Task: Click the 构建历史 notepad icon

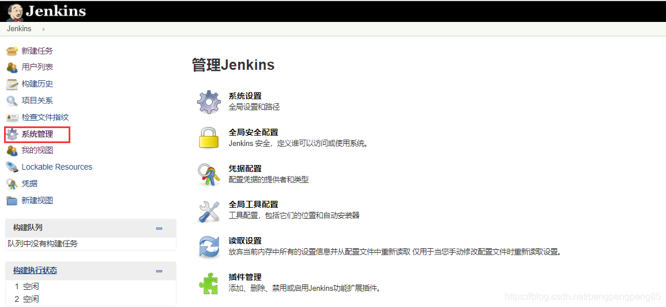Action: 12,84
